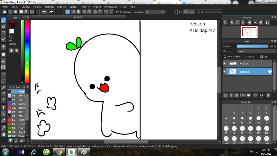Click the Navigator preview thumbnail
The width and height of the screenshot is (277, 156).
tap(249, 32)
